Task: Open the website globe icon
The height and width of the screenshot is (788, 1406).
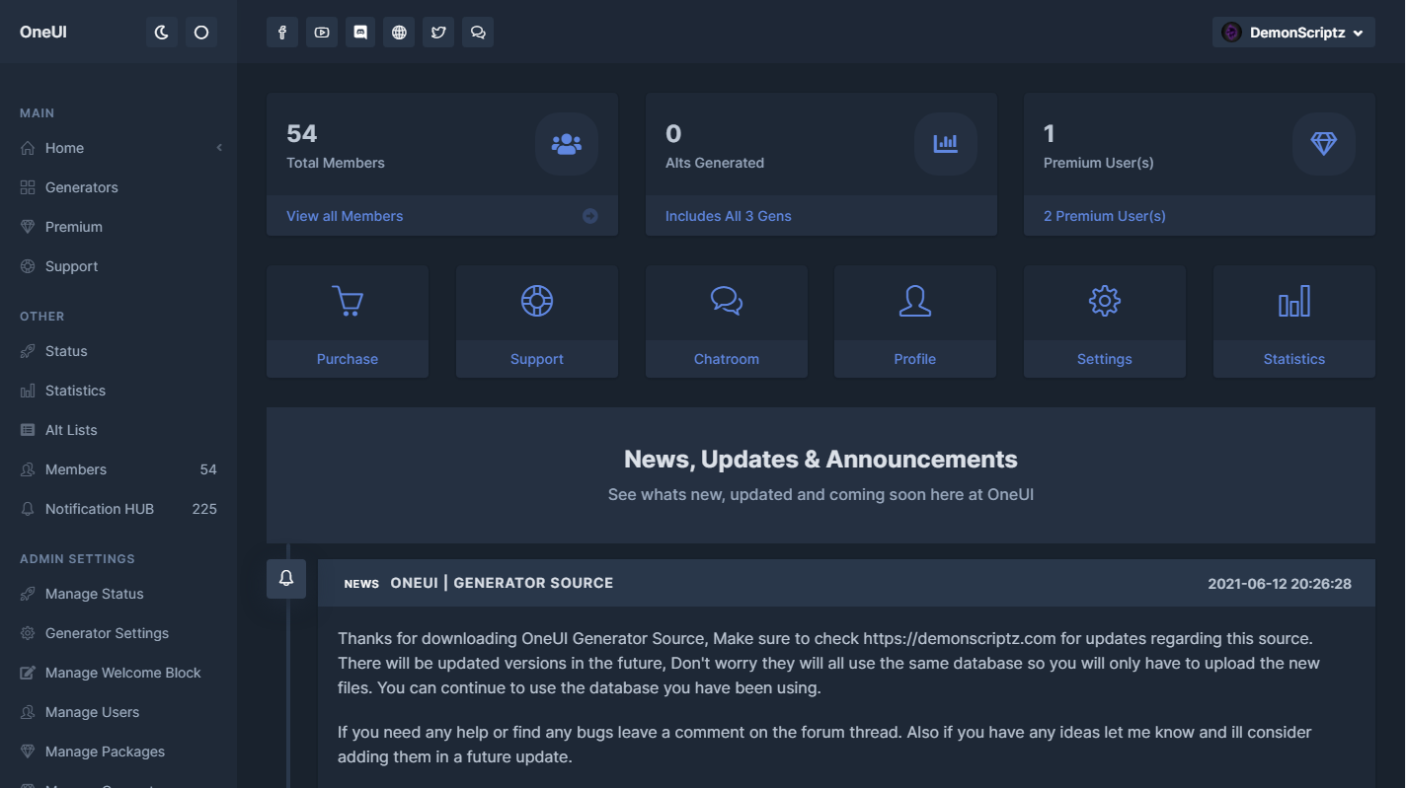Action: [399, 33]
